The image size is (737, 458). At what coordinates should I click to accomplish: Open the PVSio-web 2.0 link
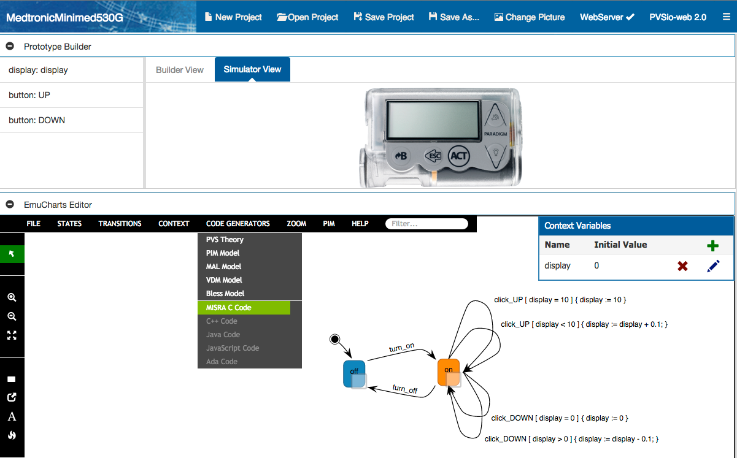[677, 17]
